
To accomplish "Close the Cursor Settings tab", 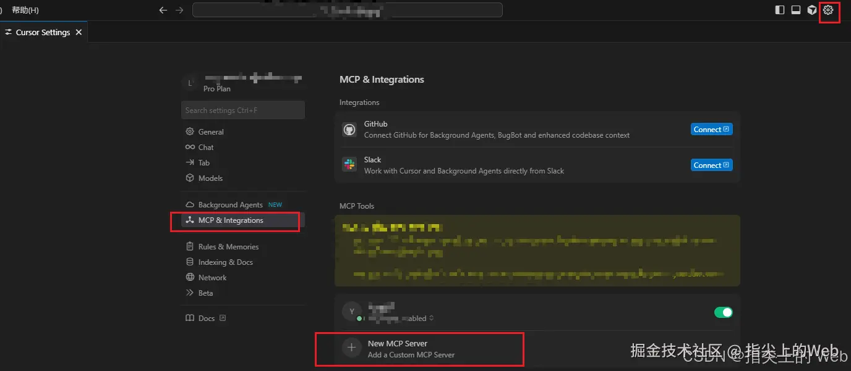I will 79,32.
